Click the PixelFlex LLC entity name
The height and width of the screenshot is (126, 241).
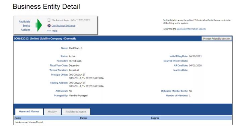coord(76,48)
